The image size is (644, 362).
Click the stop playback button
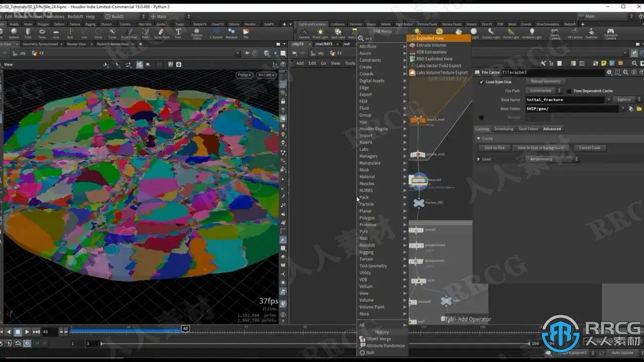[x=18, y=332]
